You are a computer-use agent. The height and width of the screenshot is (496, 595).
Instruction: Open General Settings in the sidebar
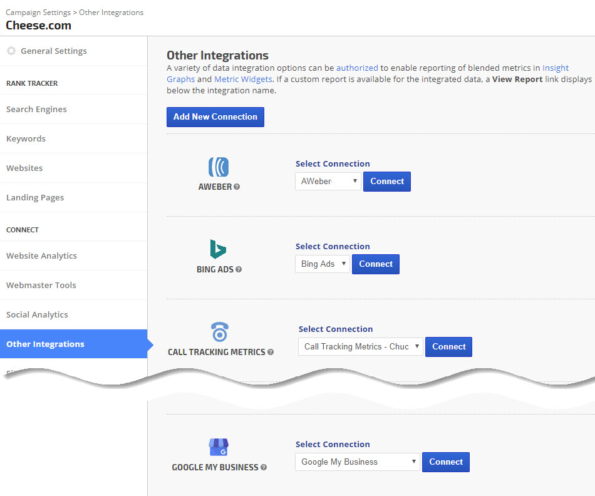pos(53,51)
